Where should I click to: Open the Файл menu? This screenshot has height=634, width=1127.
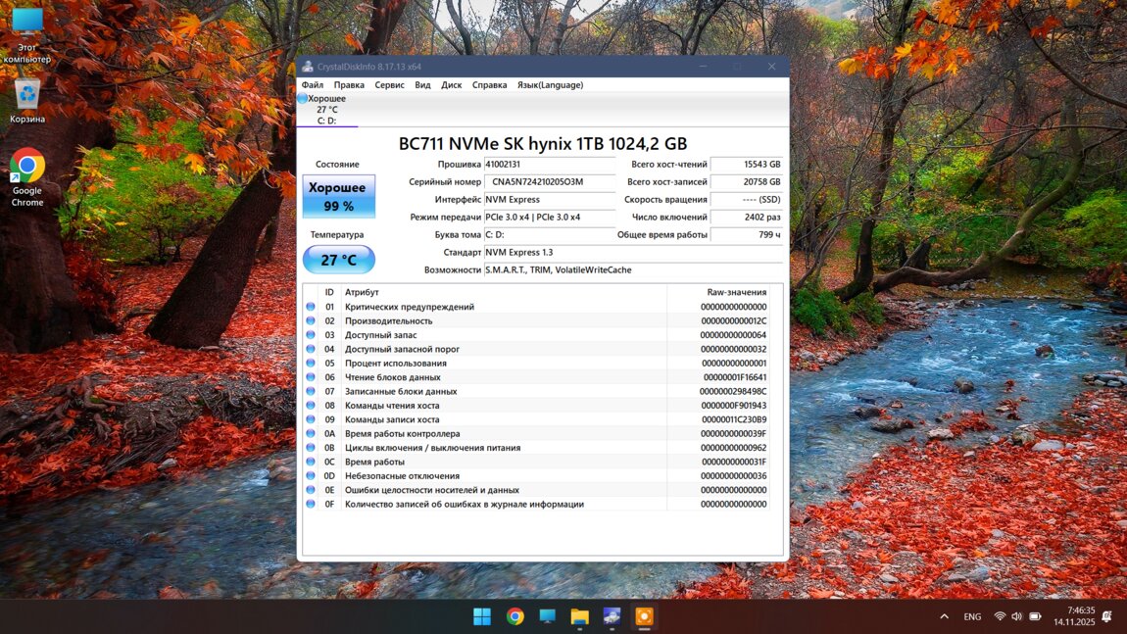312,85
